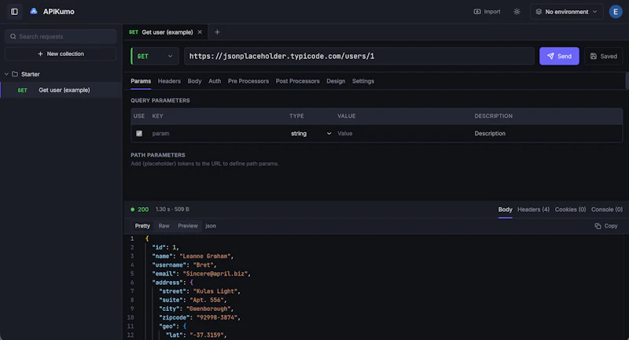Focus the Search requests field
629x340 pixels.
[61, 36]
